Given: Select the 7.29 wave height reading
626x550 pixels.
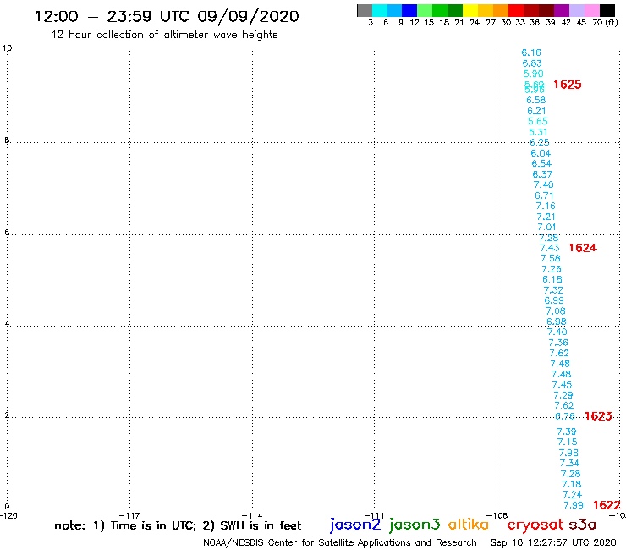Looking at the screenshot, I should pyautogui.click(x=563, y=395).
